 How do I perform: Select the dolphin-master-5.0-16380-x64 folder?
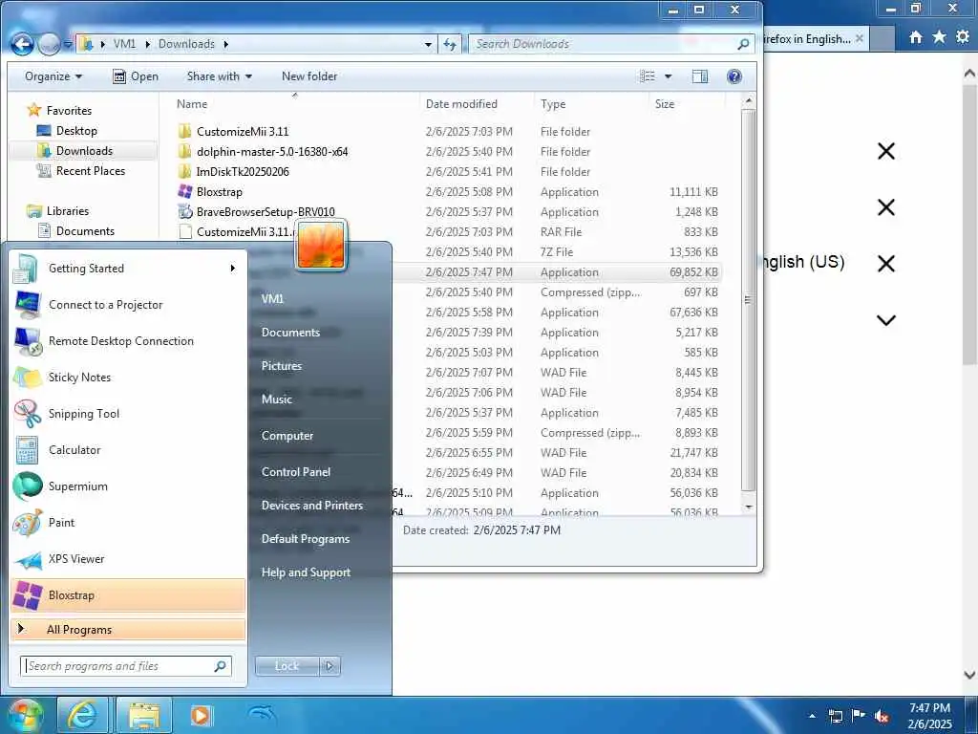click(272, 152)
